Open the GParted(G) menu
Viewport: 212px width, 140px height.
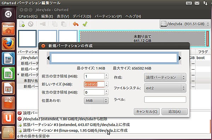(x=28, y=16)
